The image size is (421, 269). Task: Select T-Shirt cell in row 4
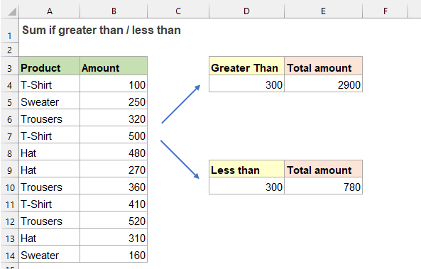[50, 84]
